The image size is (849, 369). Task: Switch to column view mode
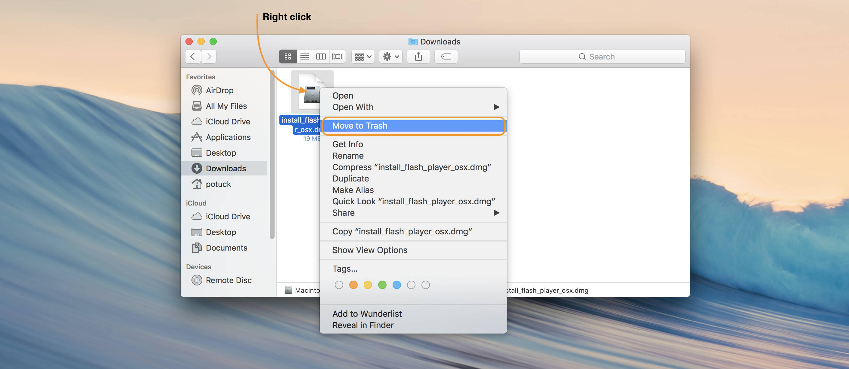click(321, 56)
